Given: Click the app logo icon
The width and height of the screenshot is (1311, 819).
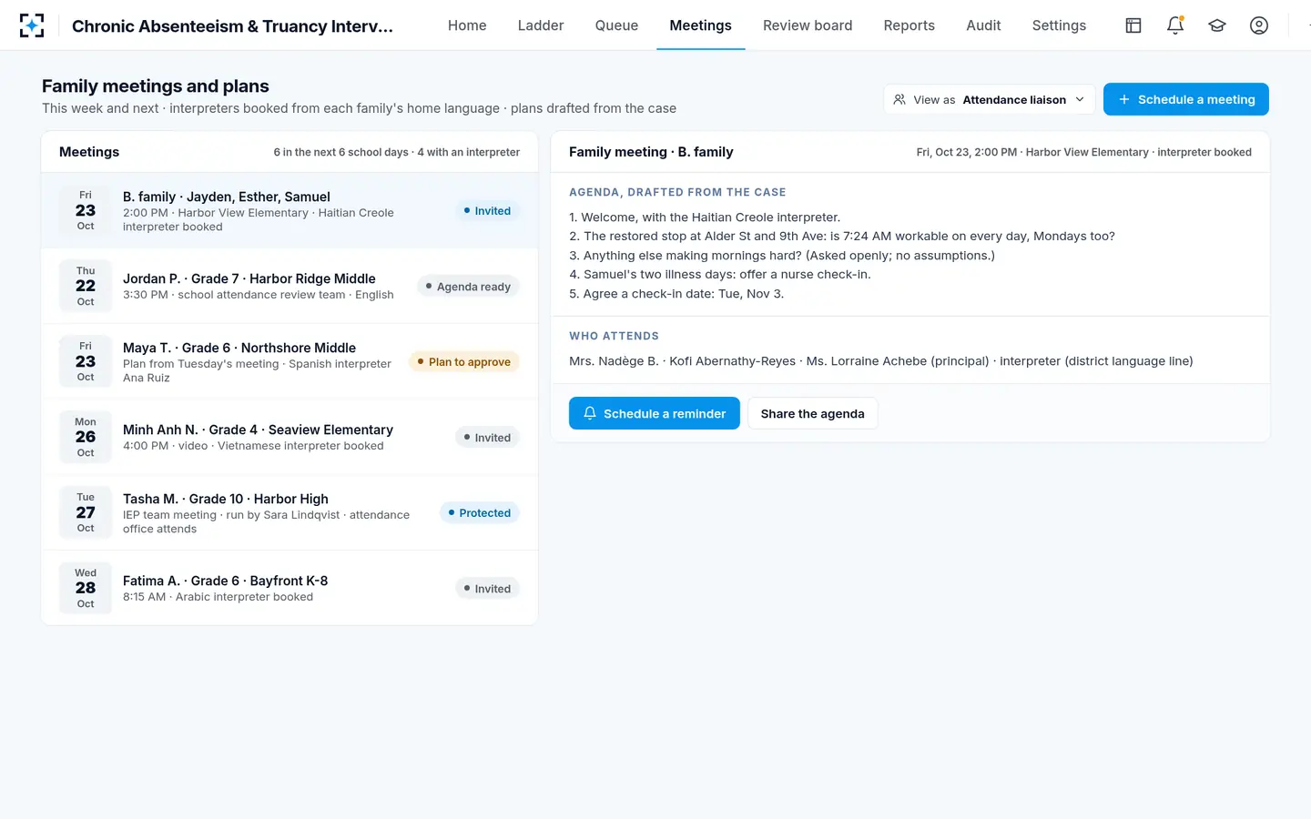Looking at the screenshot, I should coord(32,25).
